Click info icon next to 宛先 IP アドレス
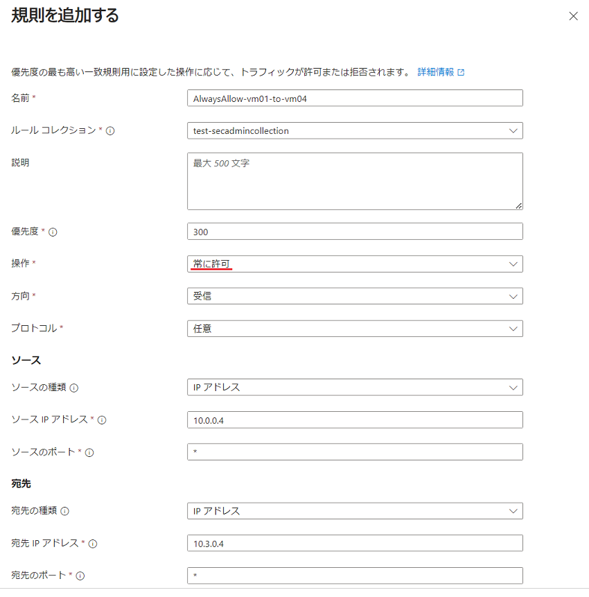 (x=92, y=544)
